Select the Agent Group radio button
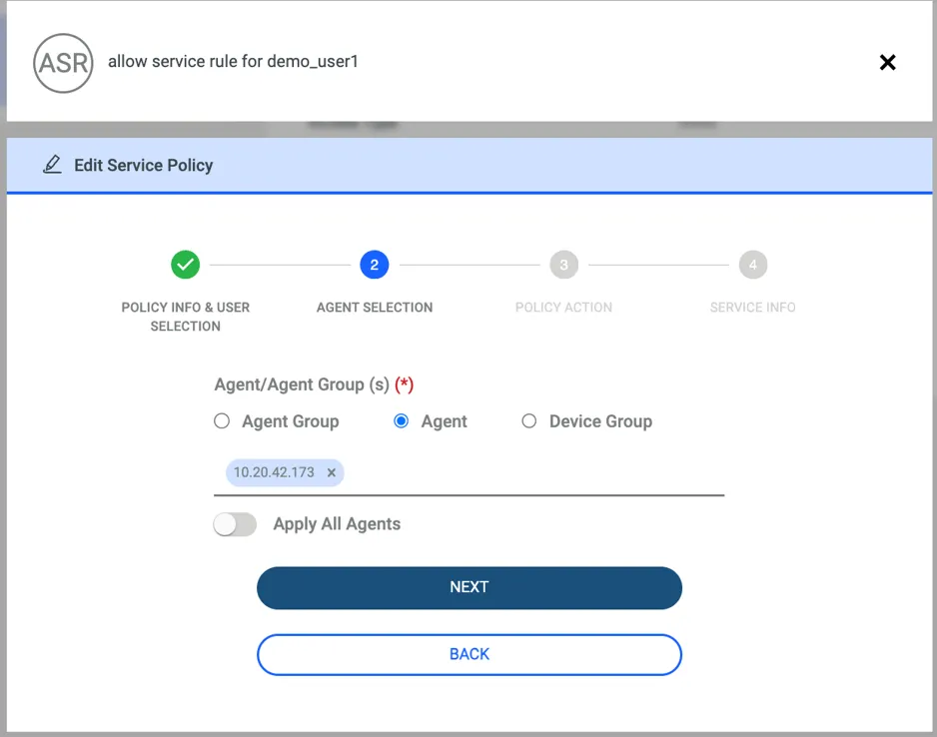 pos(222,421)
